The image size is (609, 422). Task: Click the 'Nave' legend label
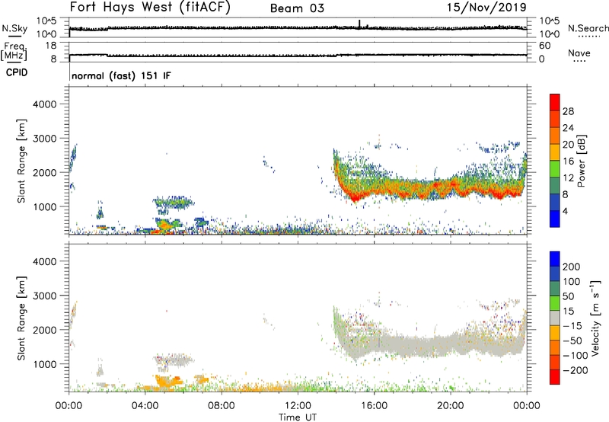[579, 53]
